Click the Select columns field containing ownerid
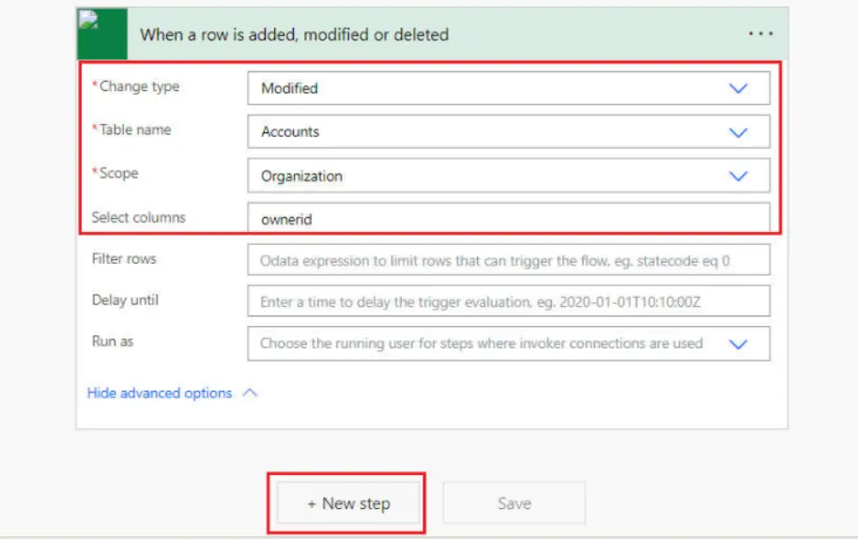The height and width of the screenshot is (539, 858). [507, 219]
